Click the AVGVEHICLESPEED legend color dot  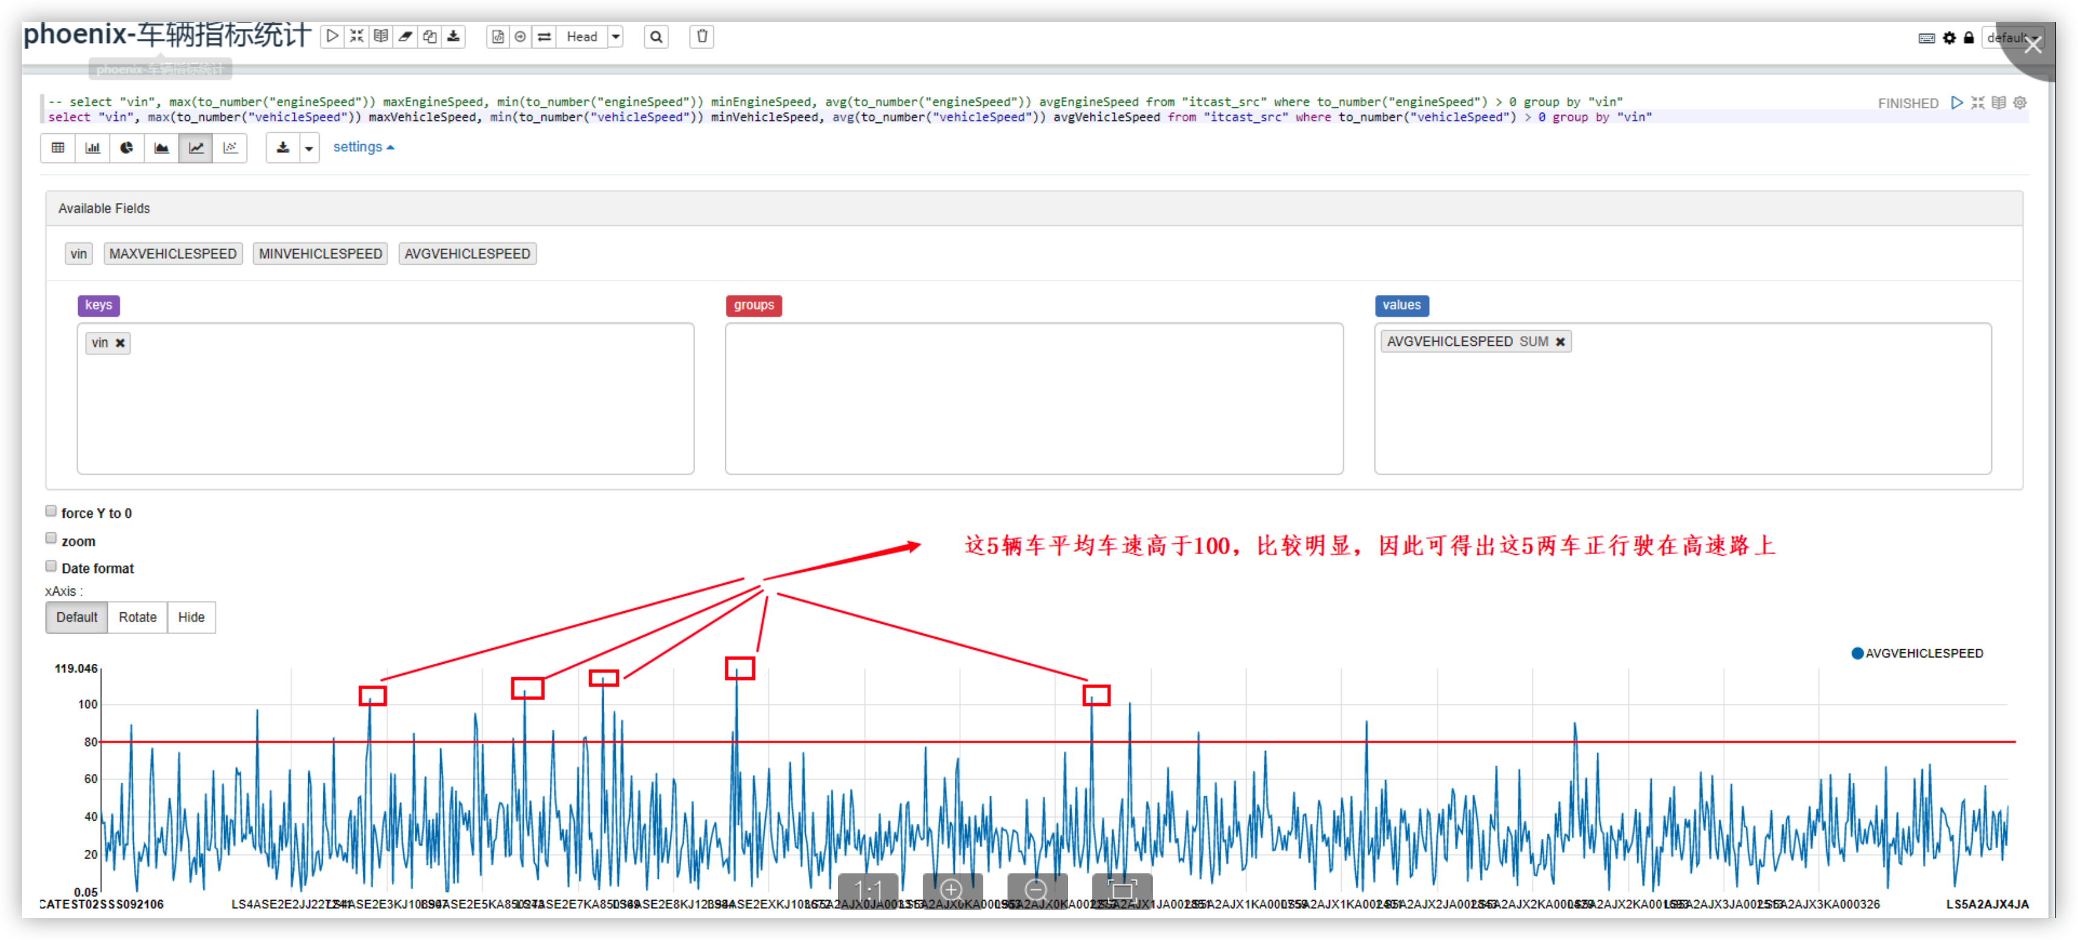click(1857, 654)
